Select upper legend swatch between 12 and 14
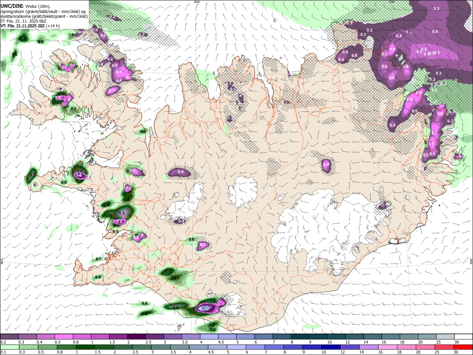This screenshot has width=473, height=355. coord(354,337)
